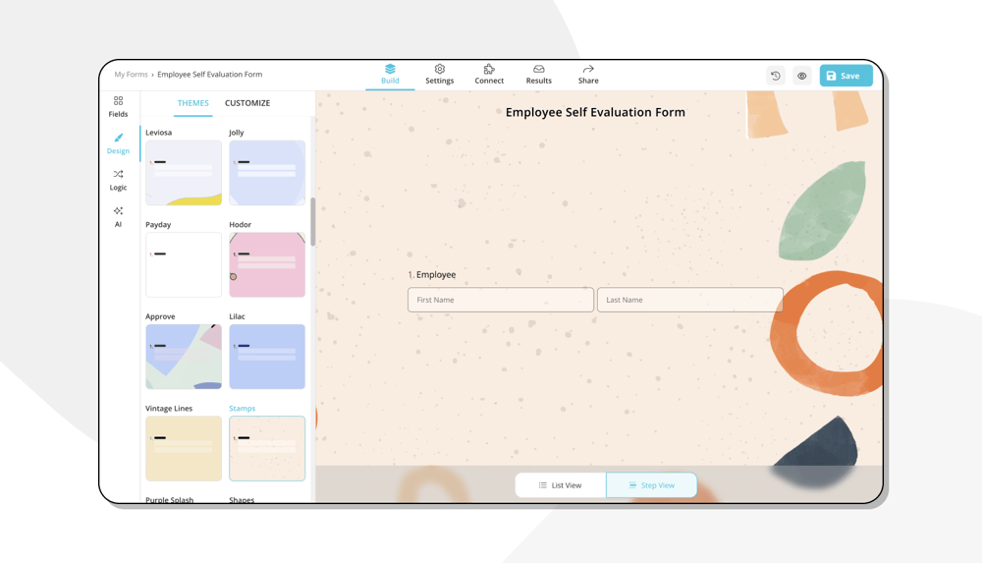Image resolution: width=982 pixels, height=563 pixels.
Task: Switch to the Customize tab
Action: (247, 103)
